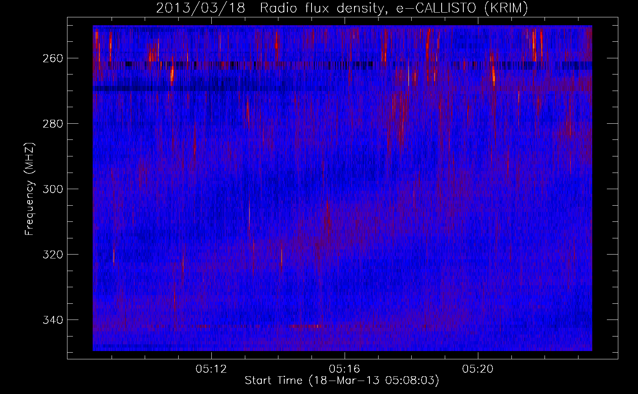Click the 05:16 time tick label

345,369
